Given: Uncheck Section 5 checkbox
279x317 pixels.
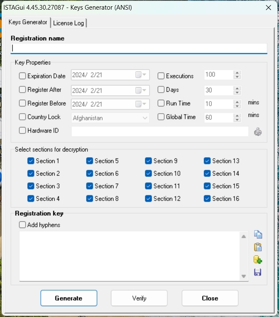Looking at the screenshot, I should (x=89, y=161).
